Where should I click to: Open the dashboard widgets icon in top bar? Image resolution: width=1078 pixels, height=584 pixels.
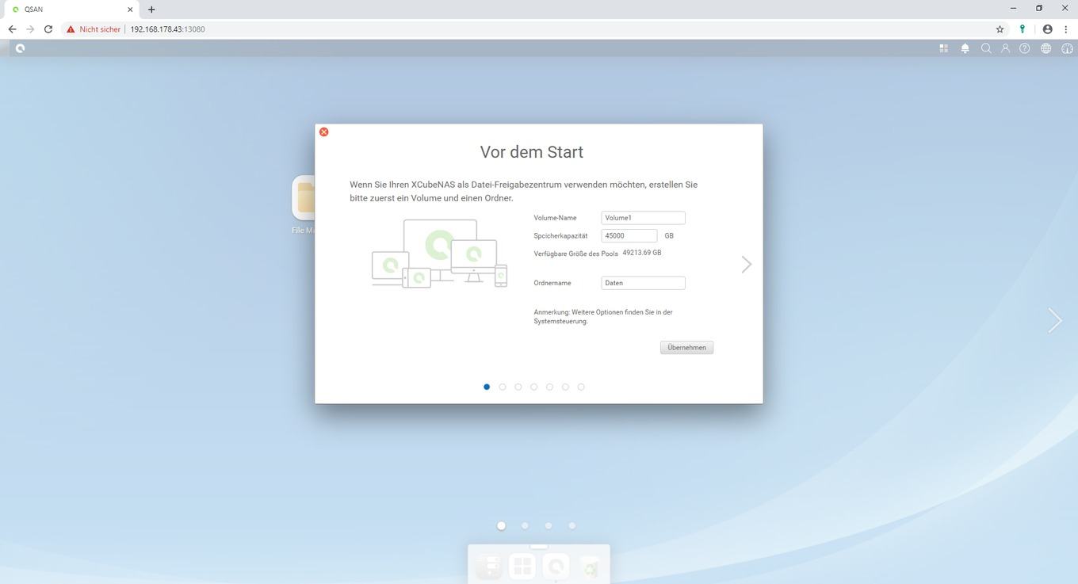tap(943, 48)
